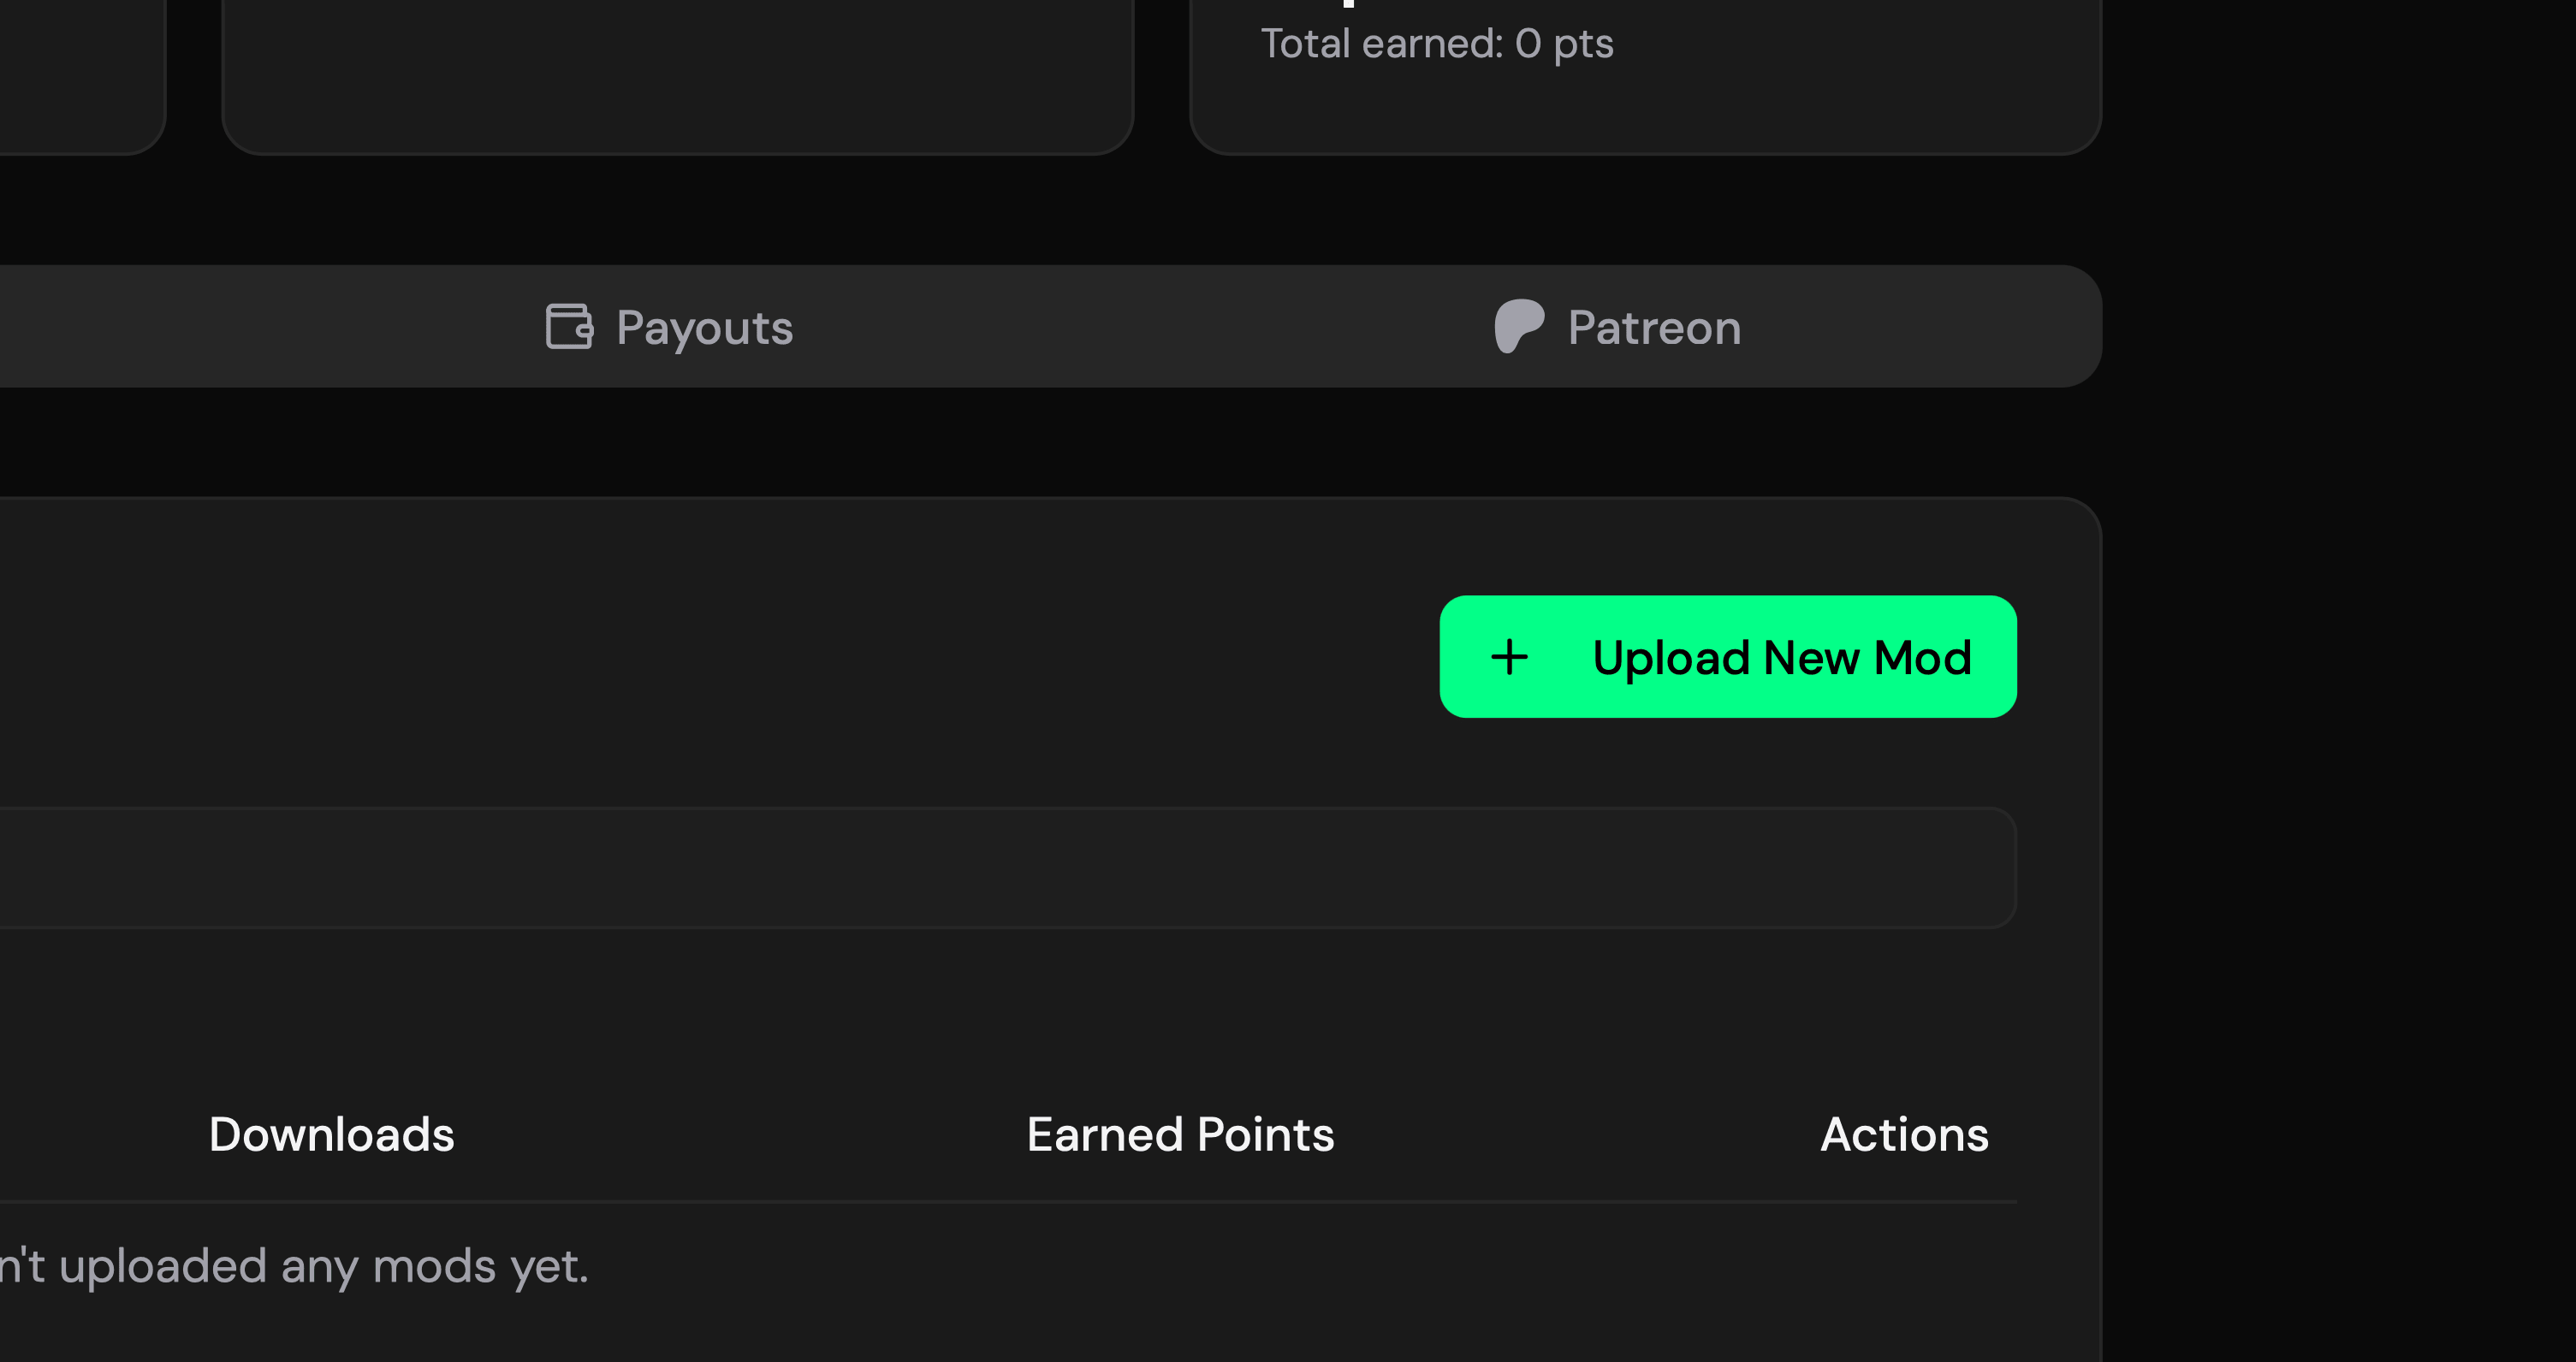Viewport: 2576px width, 1362px height.
Task: Click the blank area beneath "Total earned" in its card
Action: click(1644, 110)
